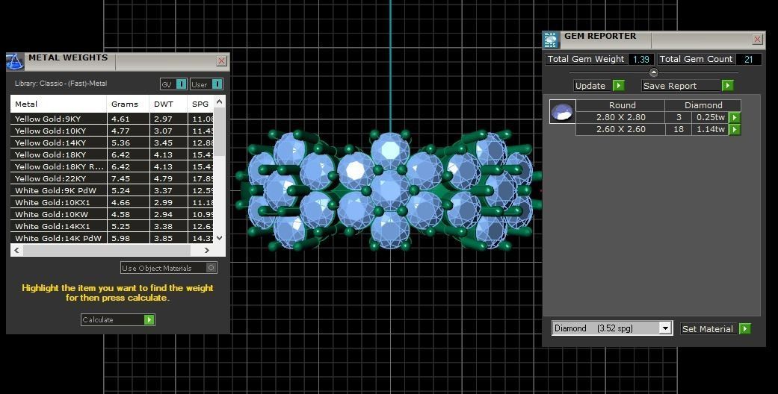Select the Yellow Gold:14KY row
778x394 pixels.
tap(112, 143)
